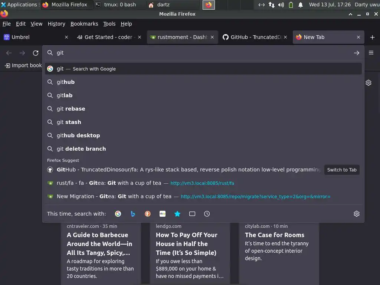
Task: Click the Mozilla Firefox taskbar button
Action: tap(67, 4)
